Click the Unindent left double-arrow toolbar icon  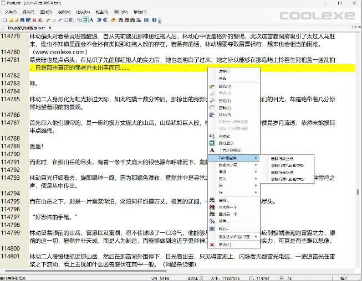tap(105, 20)
